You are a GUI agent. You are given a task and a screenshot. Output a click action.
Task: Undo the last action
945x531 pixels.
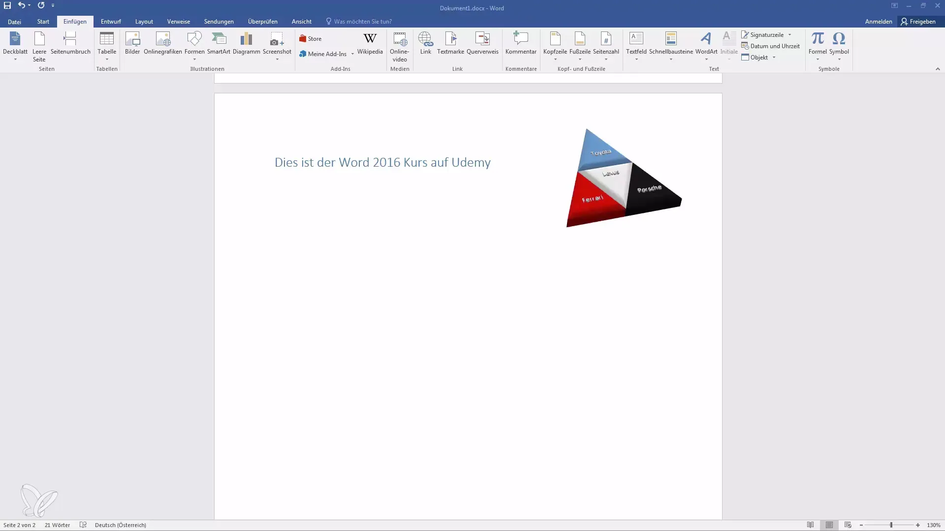coord(21,5)
